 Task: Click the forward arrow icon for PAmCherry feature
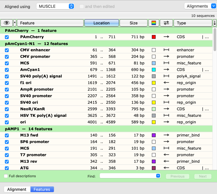(166, 37)
